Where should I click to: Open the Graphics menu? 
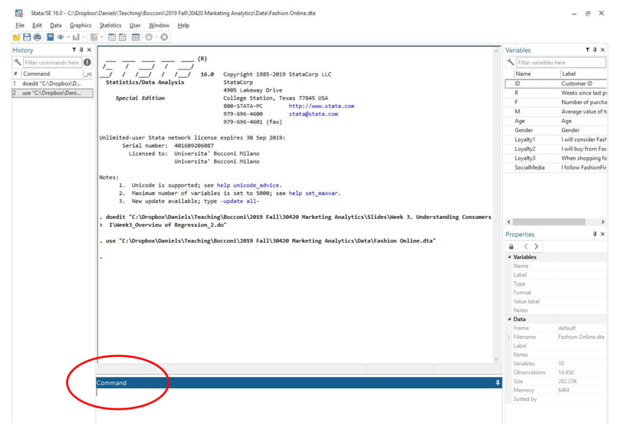80,25
